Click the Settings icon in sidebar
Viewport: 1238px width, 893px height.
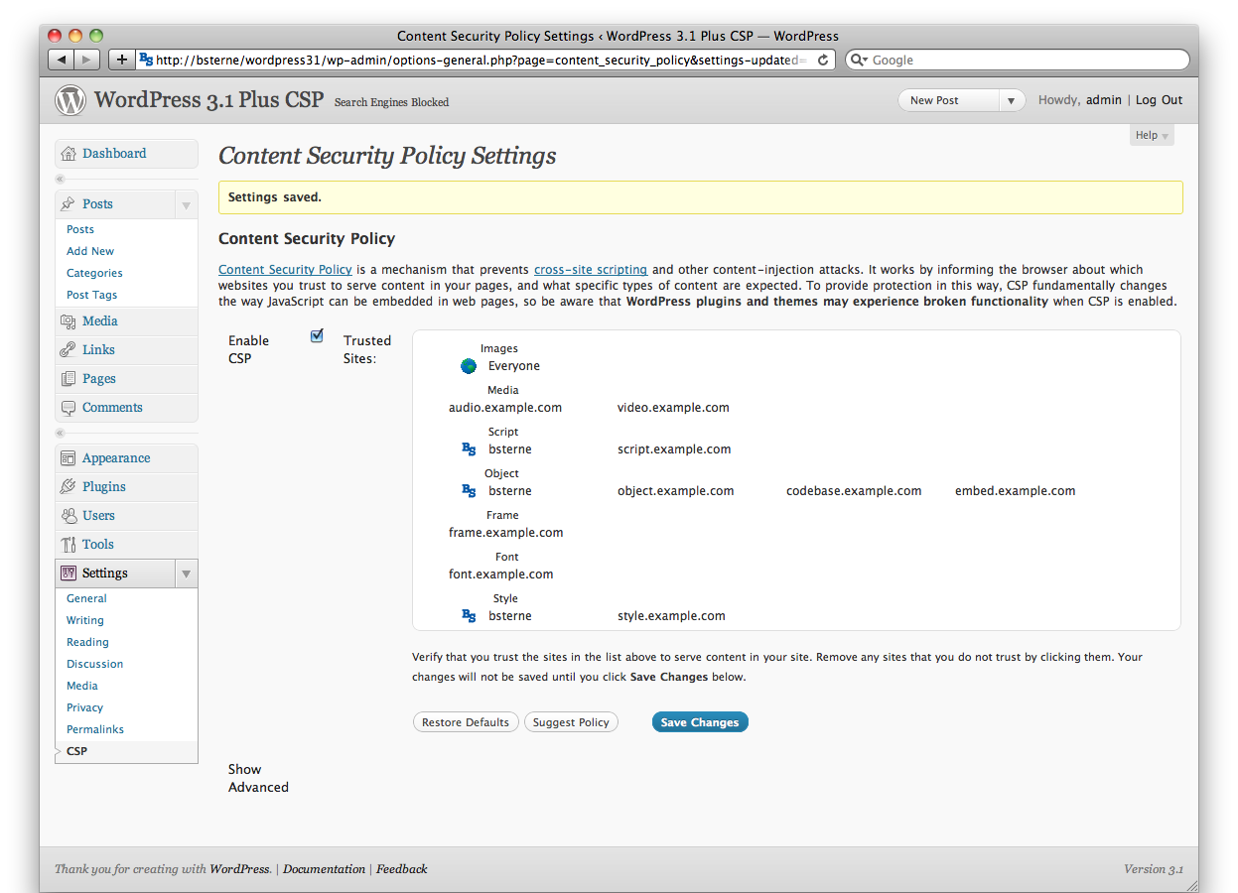pos(68,574)
